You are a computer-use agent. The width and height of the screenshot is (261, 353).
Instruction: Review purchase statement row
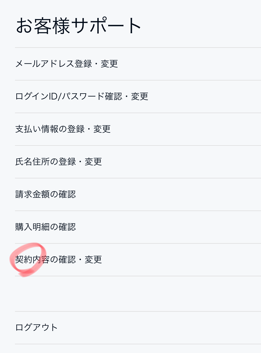[x=138, y=227]
